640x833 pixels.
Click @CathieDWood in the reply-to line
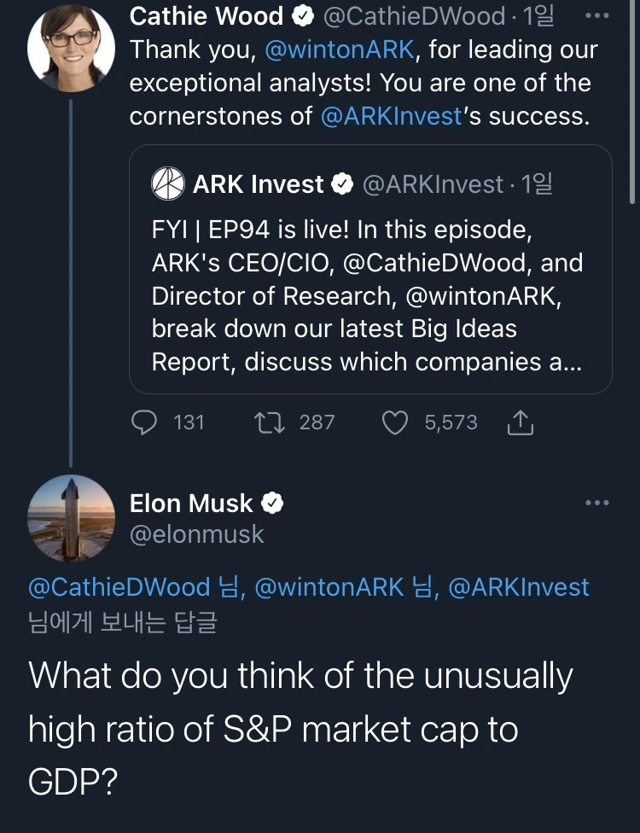click(x=119, y=587)
